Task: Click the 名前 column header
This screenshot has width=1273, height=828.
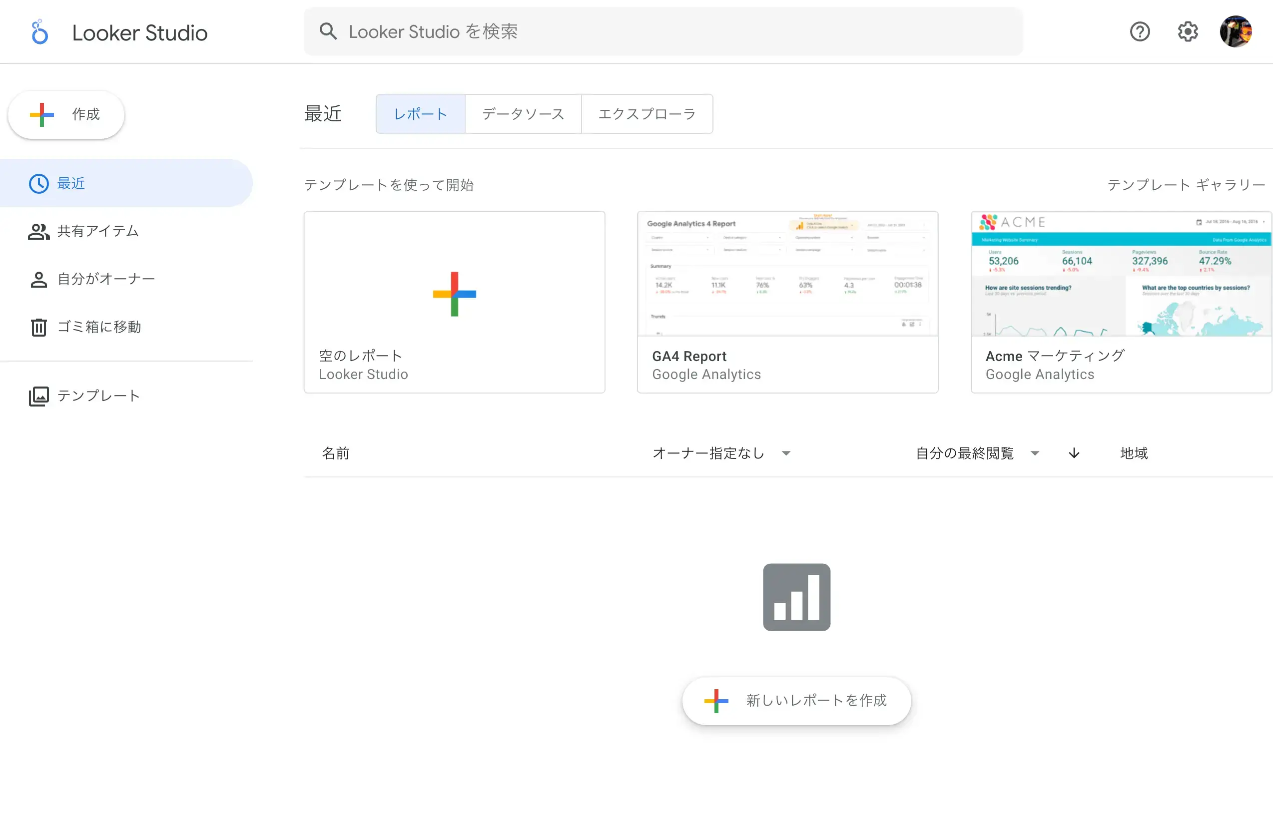Action: point(335,453)
